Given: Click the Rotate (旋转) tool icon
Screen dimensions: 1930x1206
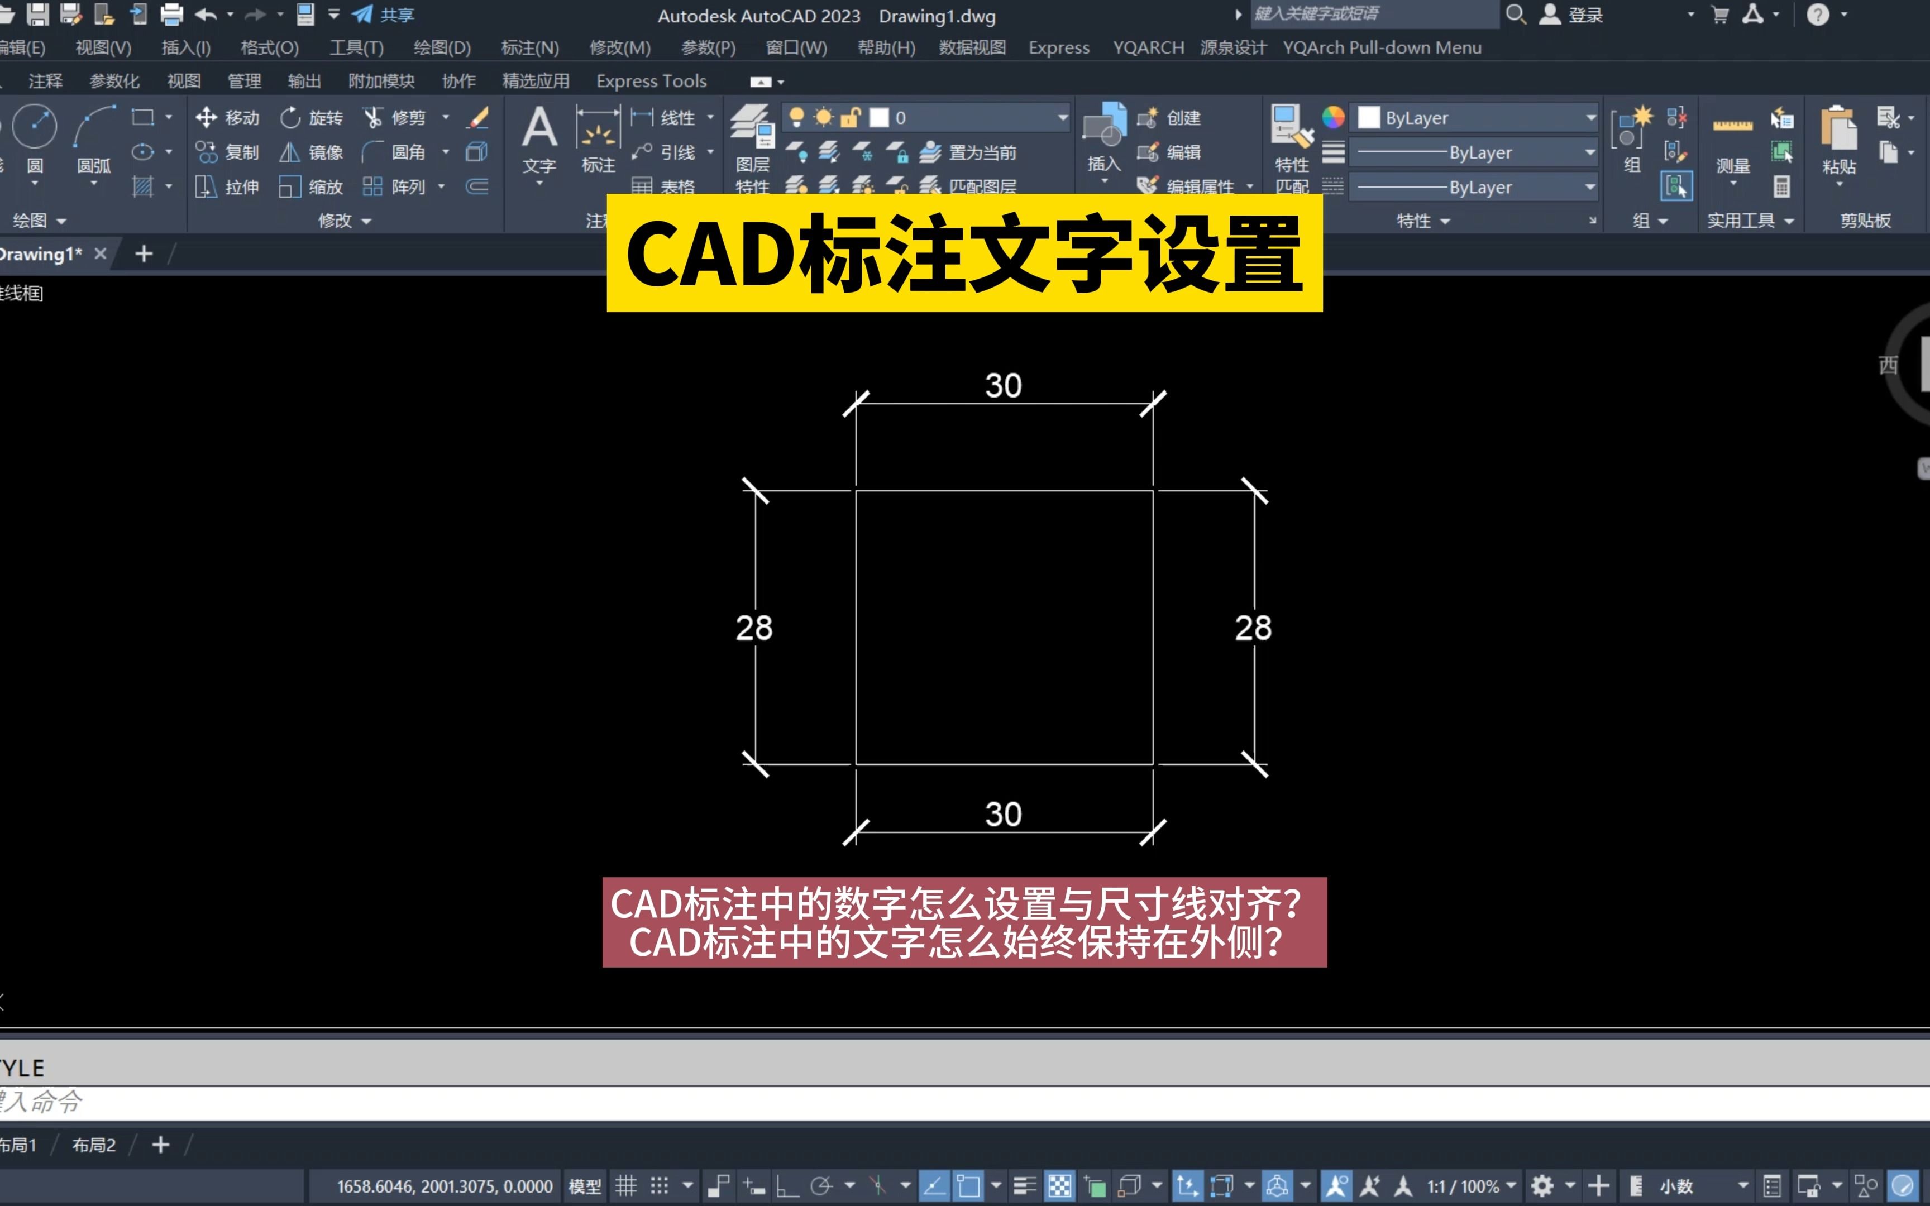Looking at the screenshot, I should click(x=290, y=117).
